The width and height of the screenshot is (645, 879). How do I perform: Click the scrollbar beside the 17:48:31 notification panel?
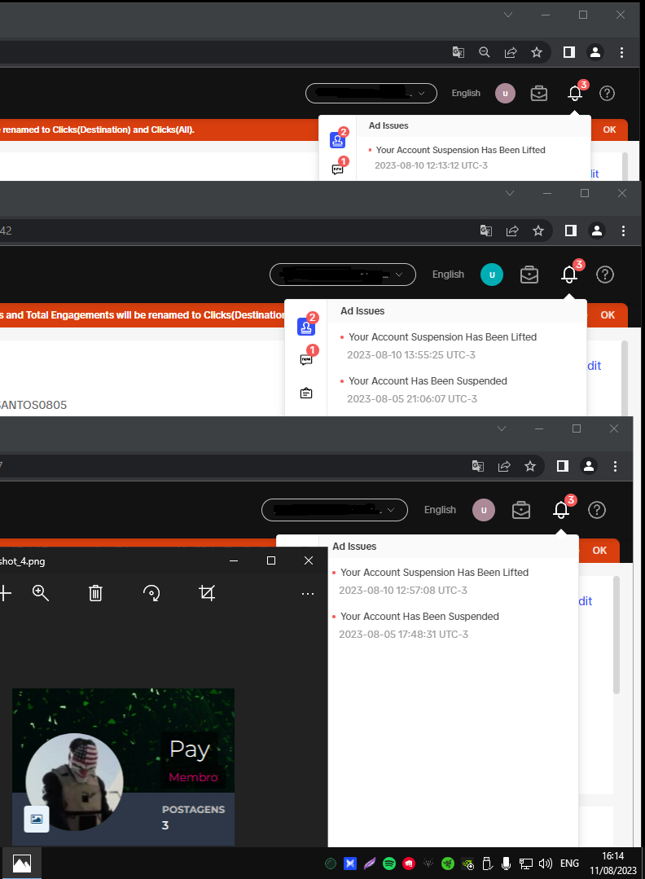[616, 635]
